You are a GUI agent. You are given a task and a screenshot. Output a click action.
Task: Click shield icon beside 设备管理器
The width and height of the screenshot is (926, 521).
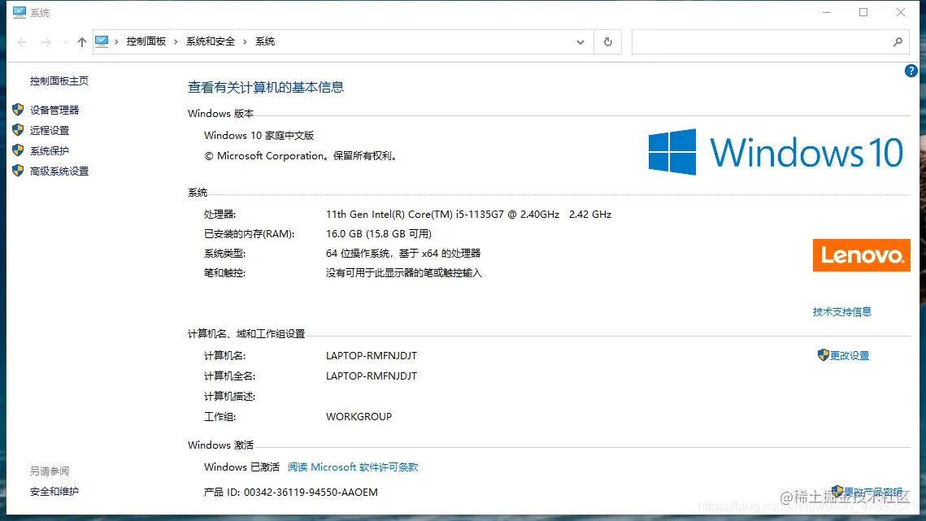(18, 109)
